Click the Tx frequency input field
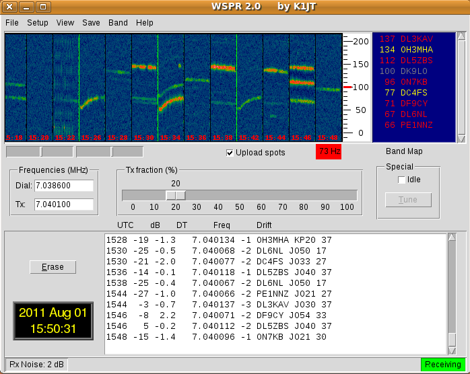The image size is (470, 374). (x=64, y=204)
